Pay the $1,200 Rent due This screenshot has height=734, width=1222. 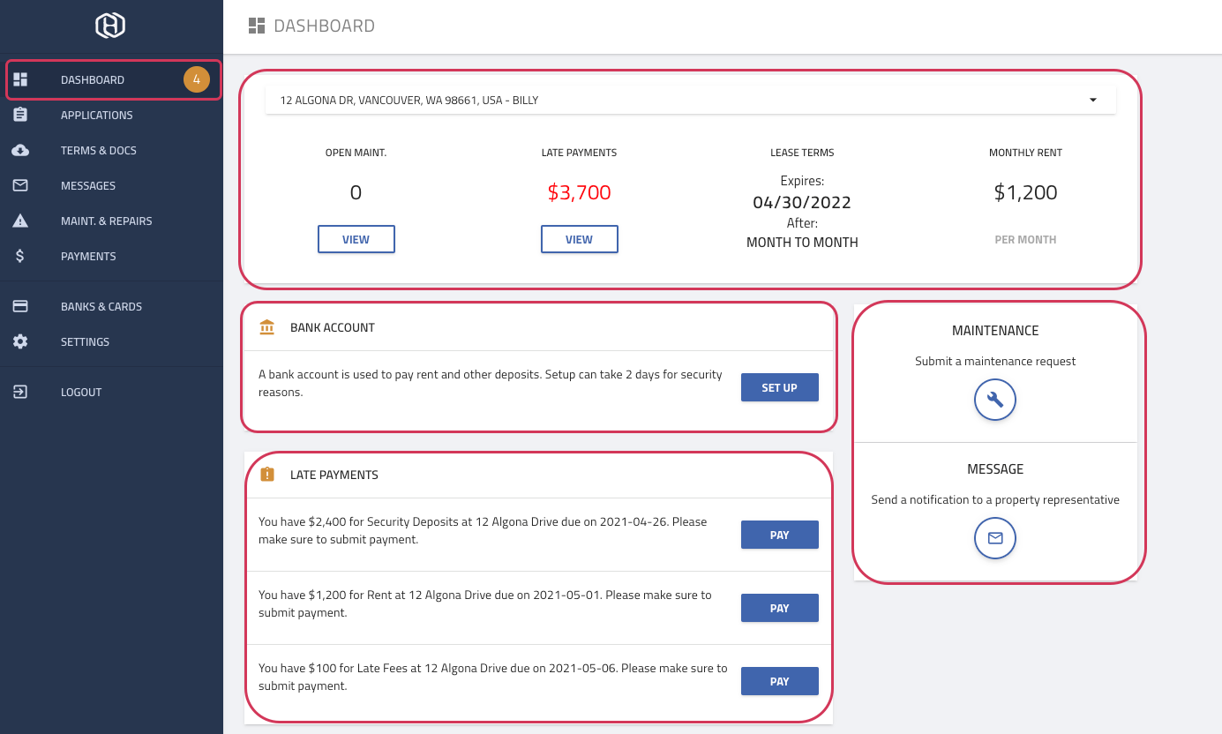tap(779, 608)
